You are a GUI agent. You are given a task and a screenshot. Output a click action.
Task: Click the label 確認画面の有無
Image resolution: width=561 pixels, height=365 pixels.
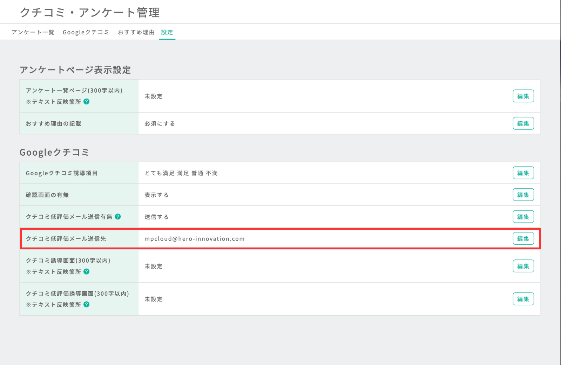[47, 195]
